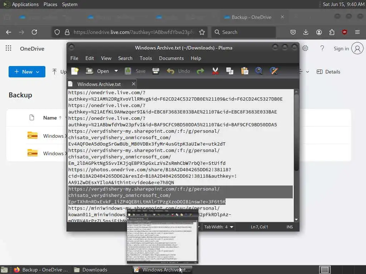Screen dimensions: 366x274
Task: Open the File menu in Pluma
Action: point(74,58)
